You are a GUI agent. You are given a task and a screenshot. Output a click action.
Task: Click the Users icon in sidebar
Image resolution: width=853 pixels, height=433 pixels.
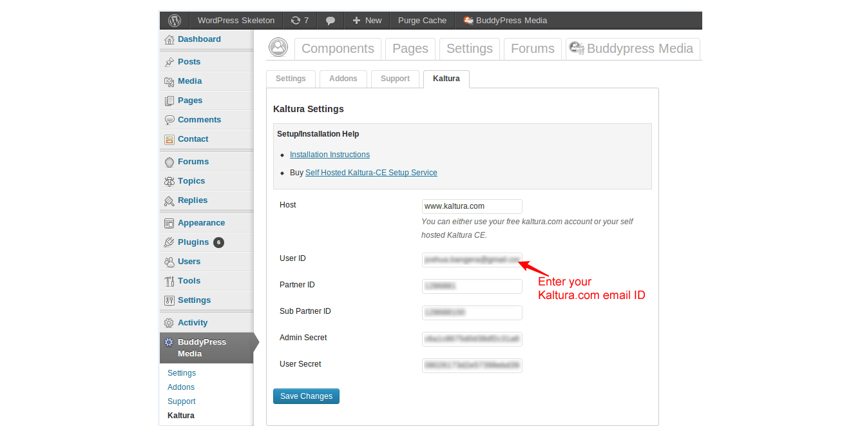[169, 262]
